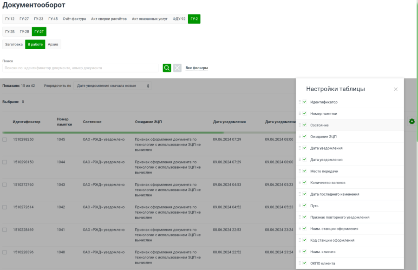Viewport: 418px width, 270px height.
Task: Open table settings gear icon
Action: click(x=411, y=121)
